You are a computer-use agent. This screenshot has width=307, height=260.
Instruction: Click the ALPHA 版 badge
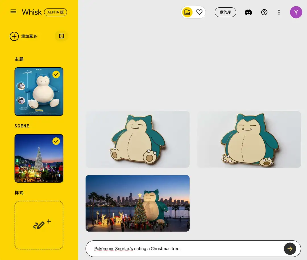(x=56, y=12)
